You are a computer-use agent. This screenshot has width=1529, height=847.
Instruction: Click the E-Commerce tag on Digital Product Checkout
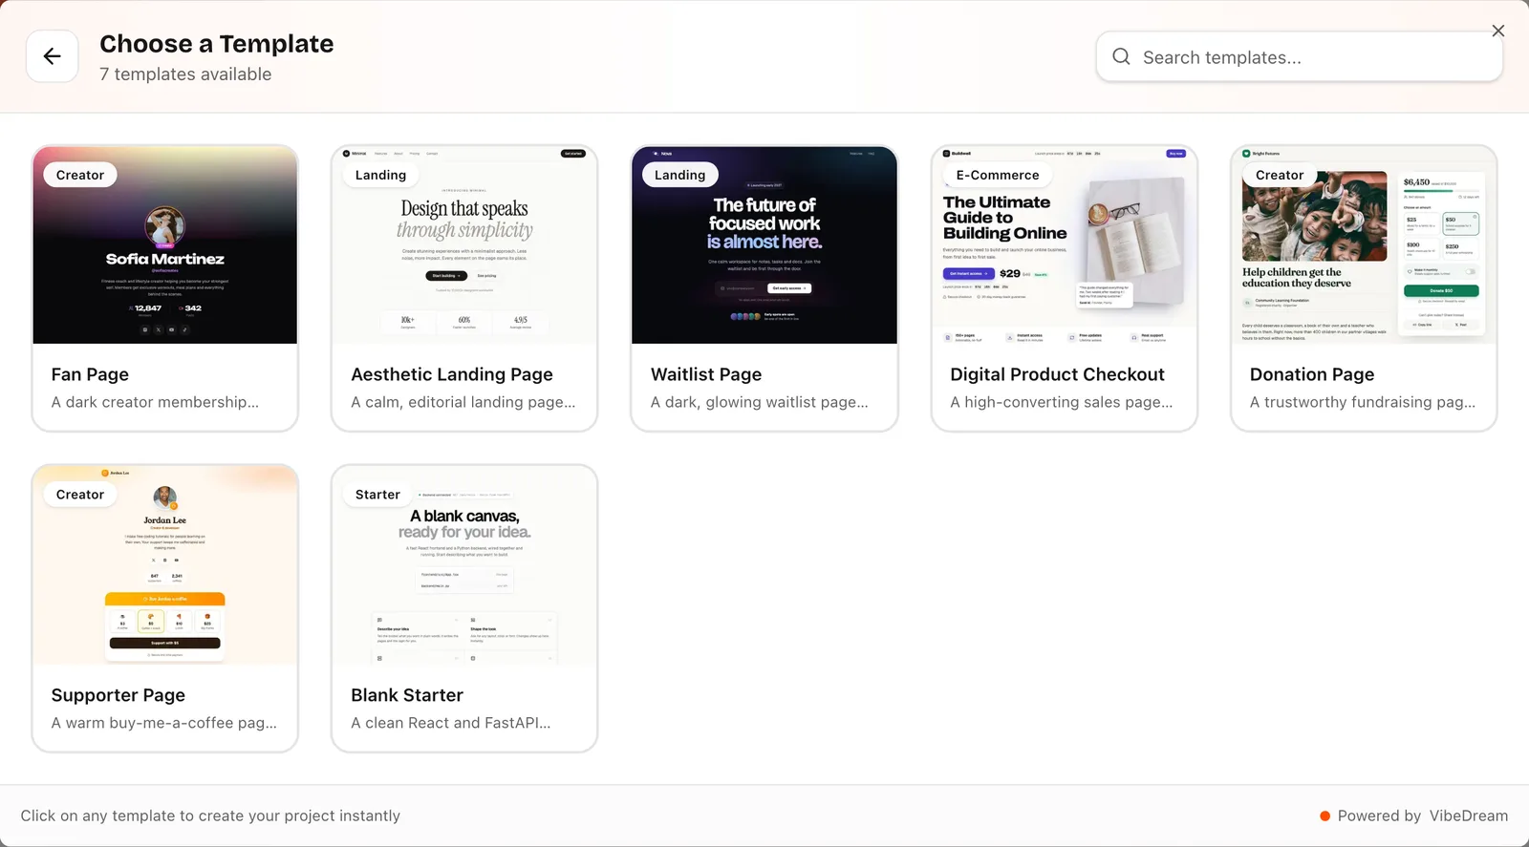[x=998, y=175]
